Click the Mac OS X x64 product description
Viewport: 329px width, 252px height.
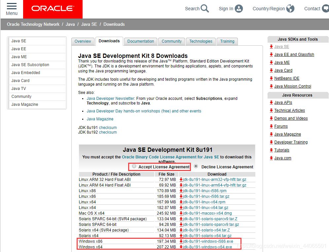[91, 213]
